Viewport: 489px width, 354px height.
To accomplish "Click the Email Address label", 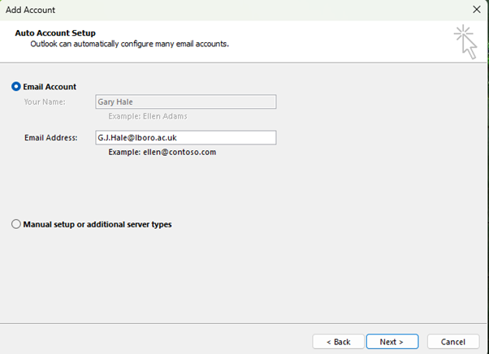I will pyautogui.click(x=50, y=138).
